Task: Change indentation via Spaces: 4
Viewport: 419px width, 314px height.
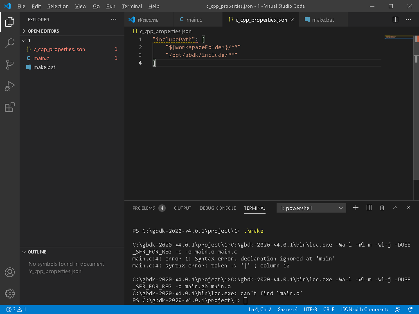Action: tap(288, 310)
